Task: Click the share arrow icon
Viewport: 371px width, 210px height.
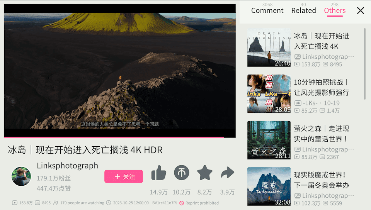Action: click(228, 173)
